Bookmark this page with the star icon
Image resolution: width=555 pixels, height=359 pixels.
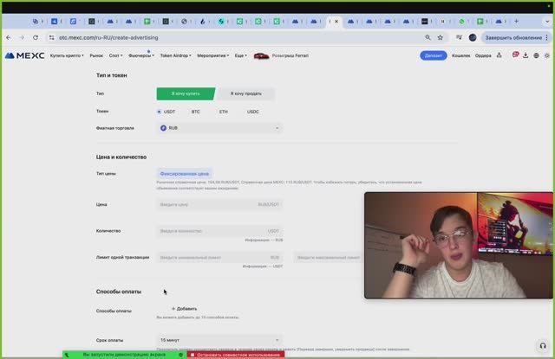[x=440, y=37]
